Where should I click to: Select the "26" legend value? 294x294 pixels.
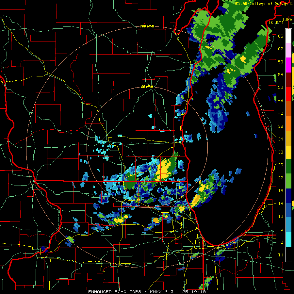tap(281, 165)
